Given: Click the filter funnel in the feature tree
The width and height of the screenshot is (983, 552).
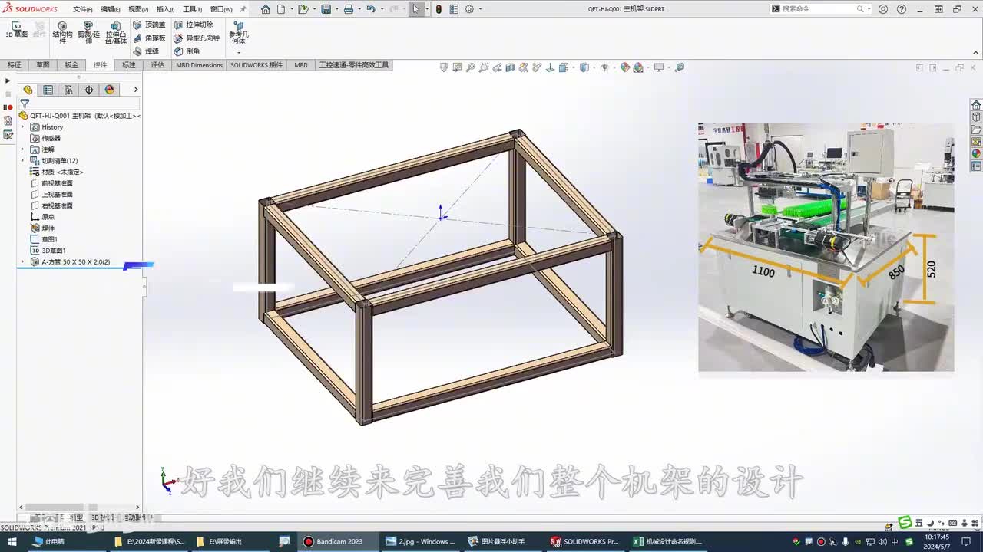Looking at the screenshot, I should click(x=25, y=103).
